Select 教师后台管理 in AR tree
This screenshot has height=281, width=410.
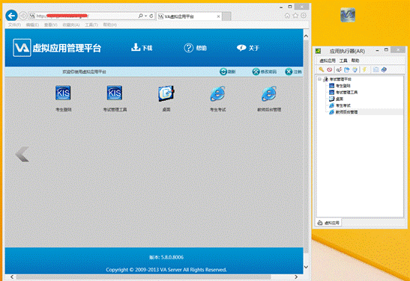[x=346, y=112]
